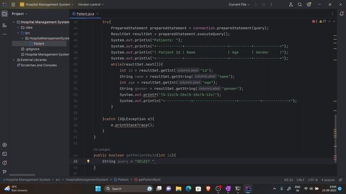Open Microsoft Edge from taskbar
This screenshot has height=194, width=346.
click(x=189, y=189)
